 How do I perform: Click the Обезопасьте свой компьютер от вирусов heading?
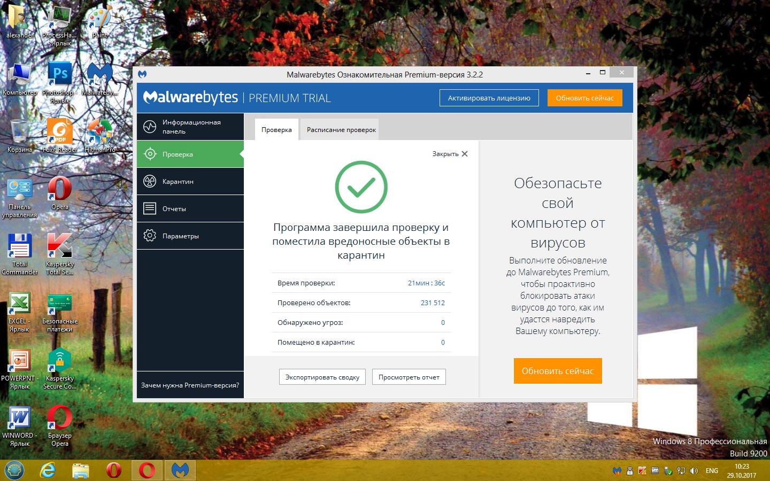(558, 213)
